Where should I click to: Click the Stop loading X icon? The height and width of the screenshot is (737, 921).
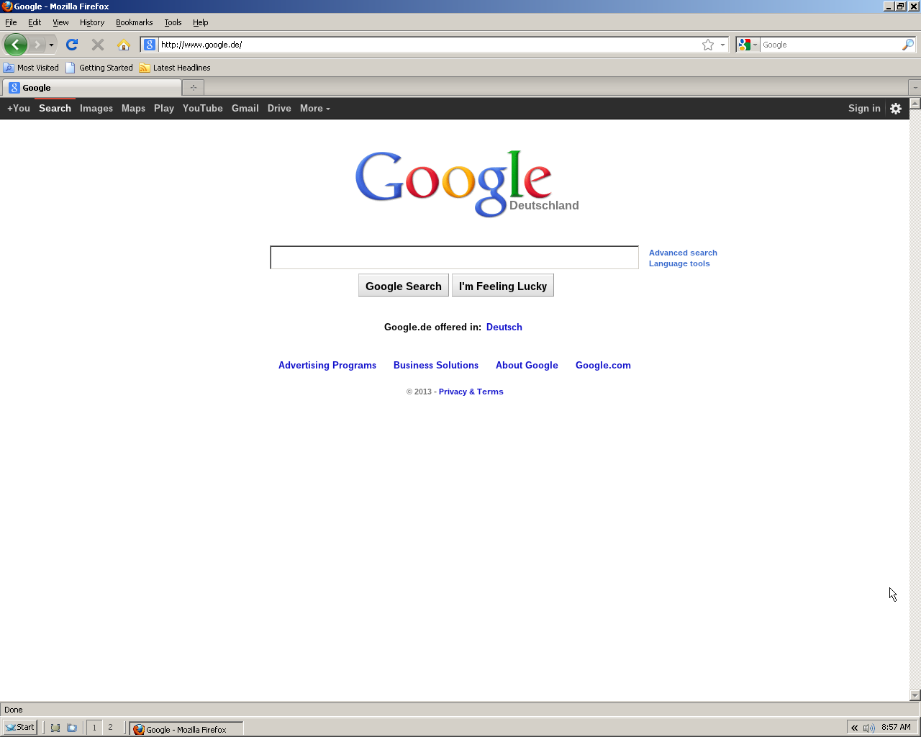pos(98,45)
